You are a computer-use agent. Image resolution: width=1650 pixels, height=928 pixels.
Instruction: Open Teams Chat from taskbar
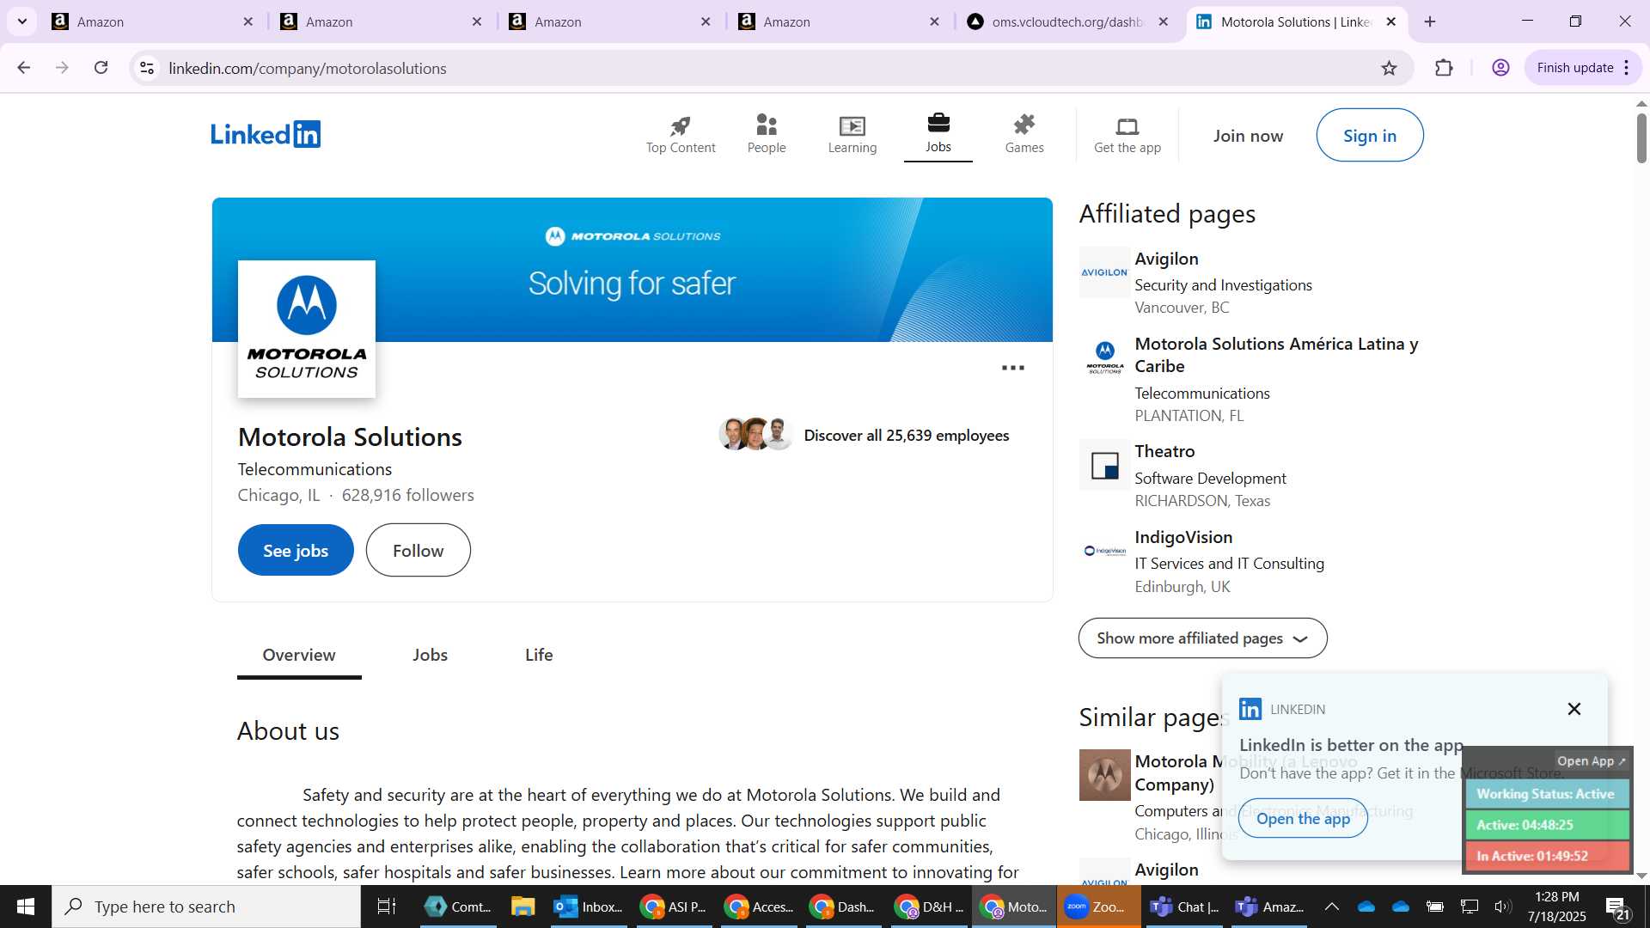click(x=1184, y=907)
